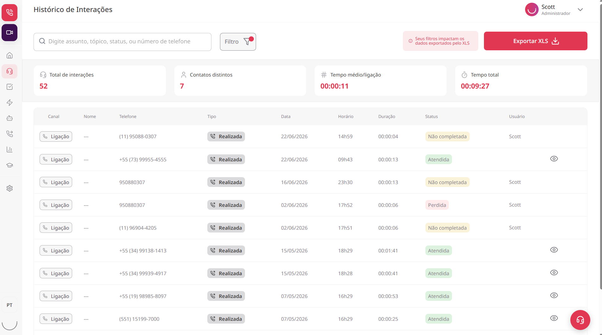Expand the Scott Administrador account menu
This screenshot has height=335, width=602.
(x=580, y=9)
